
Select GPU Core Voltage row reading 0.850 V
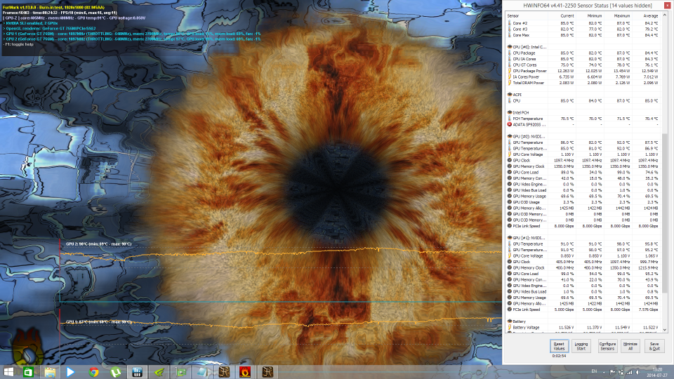click(x=583, y=255)
